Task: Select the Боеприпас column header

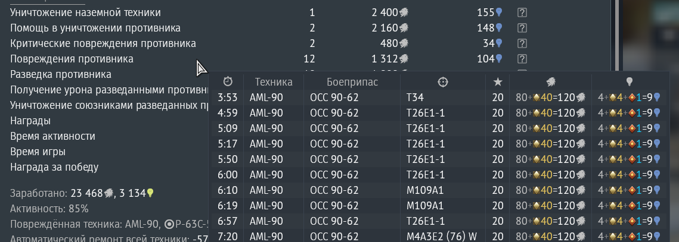Action: pyautogui.click(x=352, y=82)
